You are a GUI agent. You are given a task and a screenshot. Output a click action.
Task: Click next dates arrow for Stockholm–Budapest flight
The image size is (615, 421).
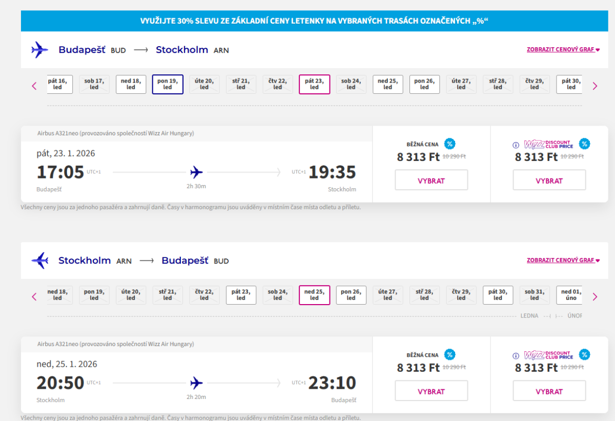(595, 296)
